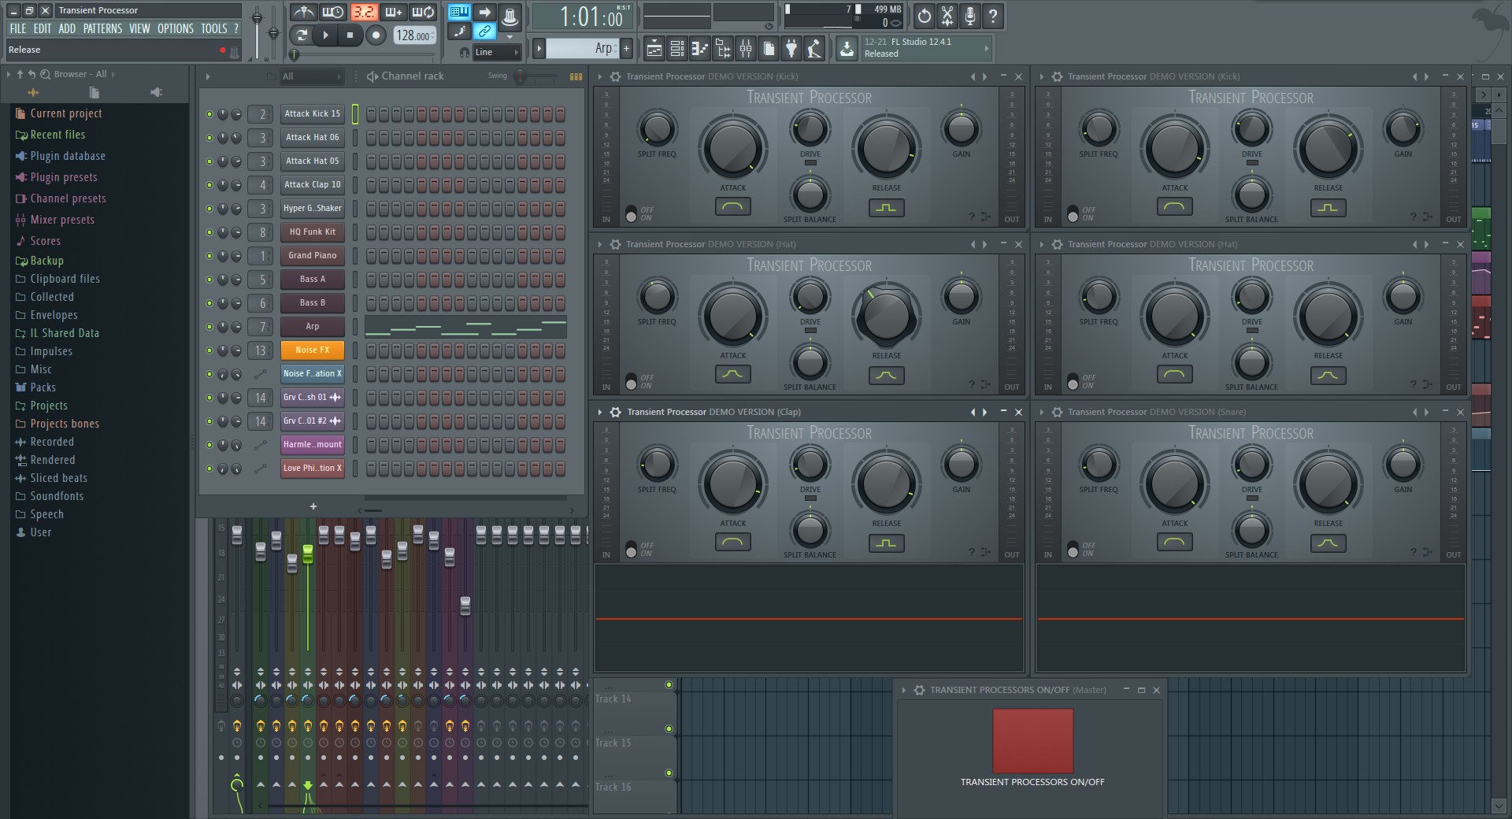Toggle pattern/song mode button
The width and height of the screenshot is (1512, 819).
coord(301,35)
